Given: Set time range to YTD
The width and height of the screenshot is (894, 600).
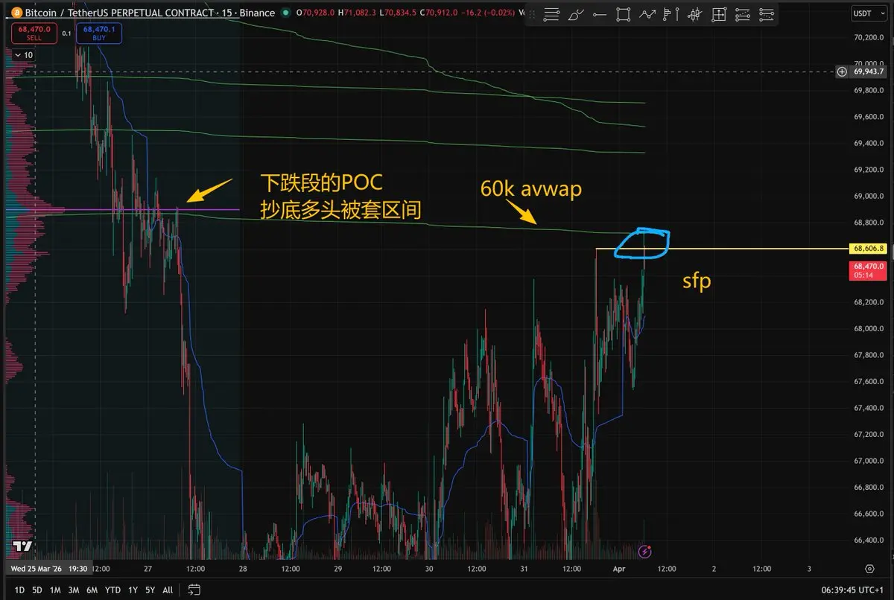Looking at the screenshot, I should pyautogui.click(x=112, y=590).
